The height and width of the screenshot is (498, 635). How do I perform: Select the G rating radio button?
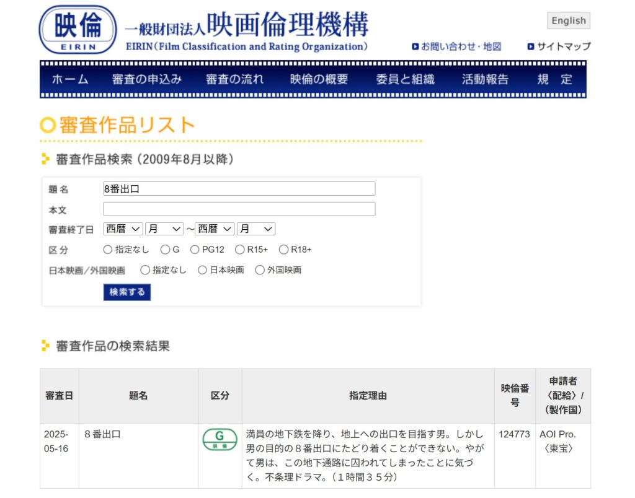pos(165,250)
